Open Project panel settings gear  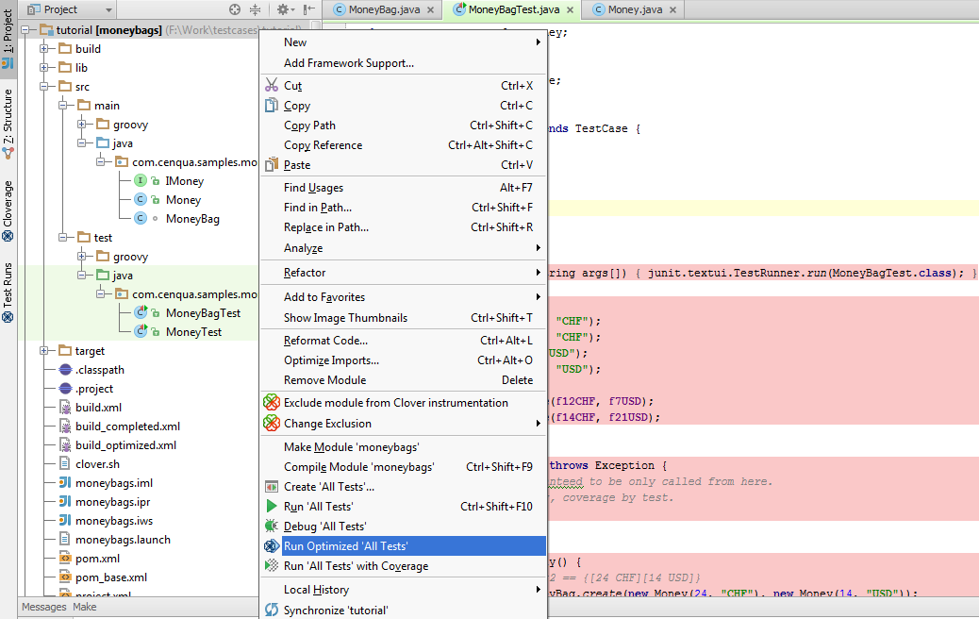coord(282,9)
